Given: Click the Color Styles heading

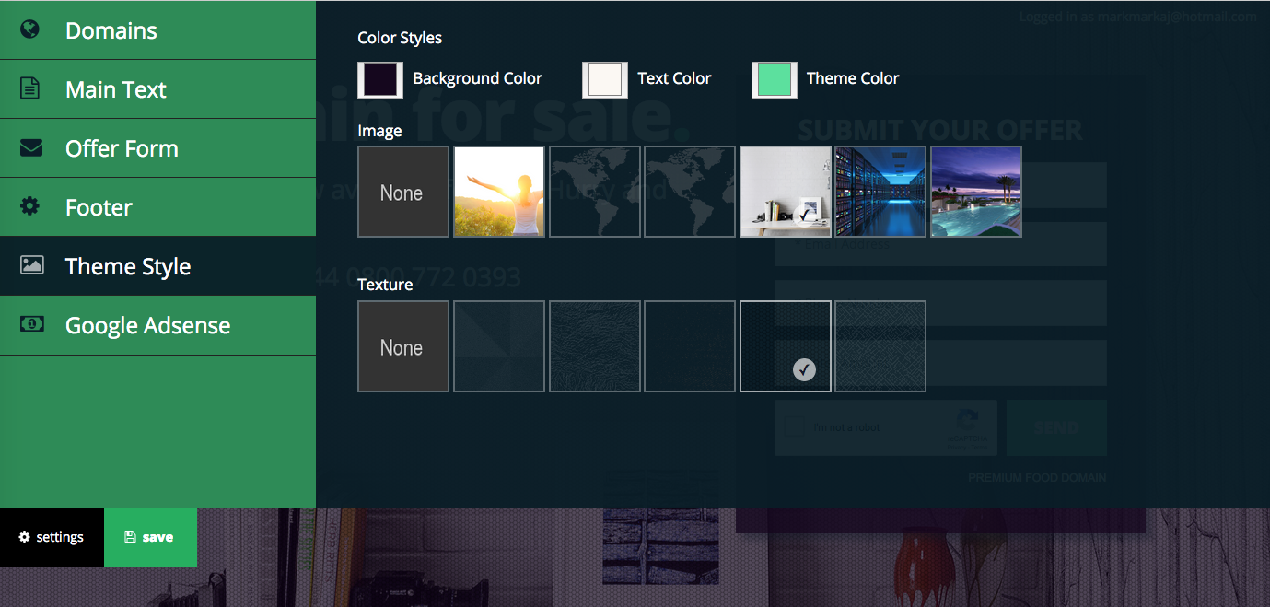Looking at the screenshot, I should pyautogui.click(x=400, y=38).
